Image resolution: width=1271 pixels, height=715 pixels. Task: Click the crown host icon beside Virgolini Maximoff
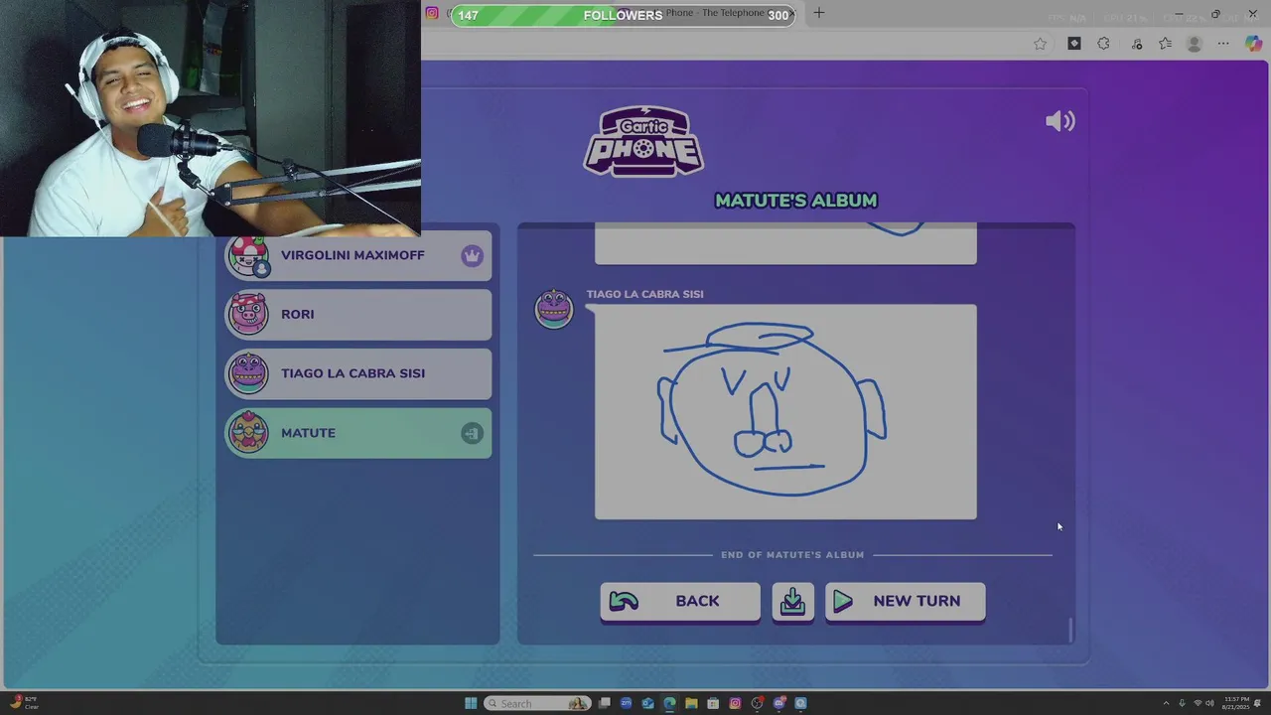pyautogui.click(x=472, y=255)
